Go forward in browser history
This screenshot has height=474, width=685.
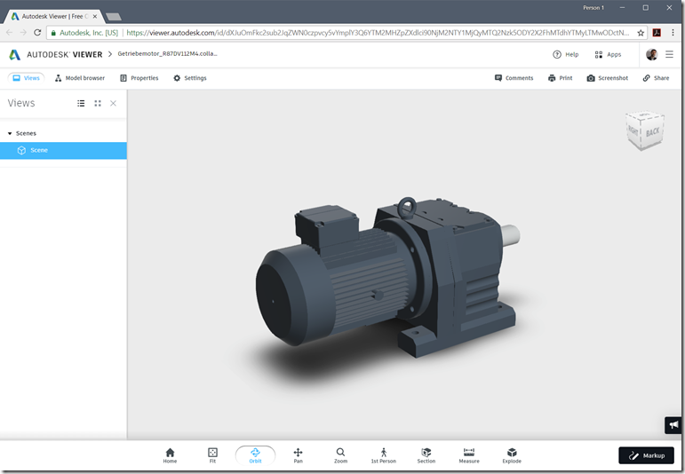[23, 33]
